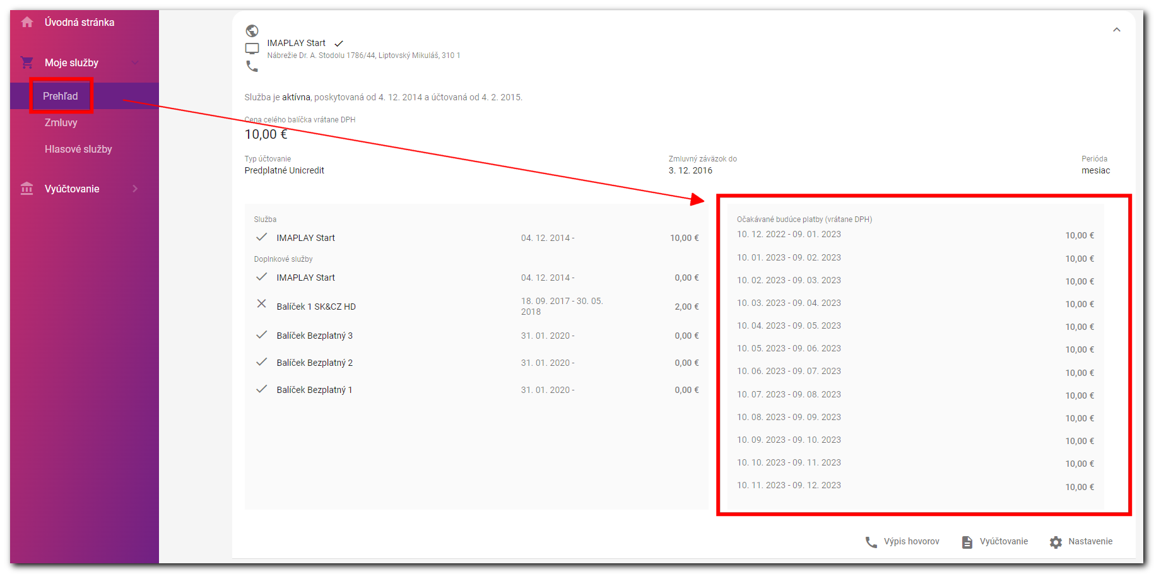Click the phone icon beside Výpis hovorov
Image resolution: width=1154 pixels, height=574 pixels.
pos(871,542)
